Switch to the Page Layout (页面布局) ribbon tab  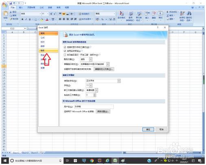(x=31, y=8)
